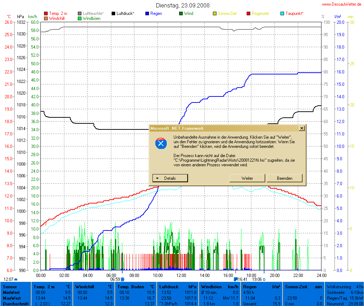364x306 pixels.
Task: Click Weiter to continue the application
Action: (x=247, y=178)
